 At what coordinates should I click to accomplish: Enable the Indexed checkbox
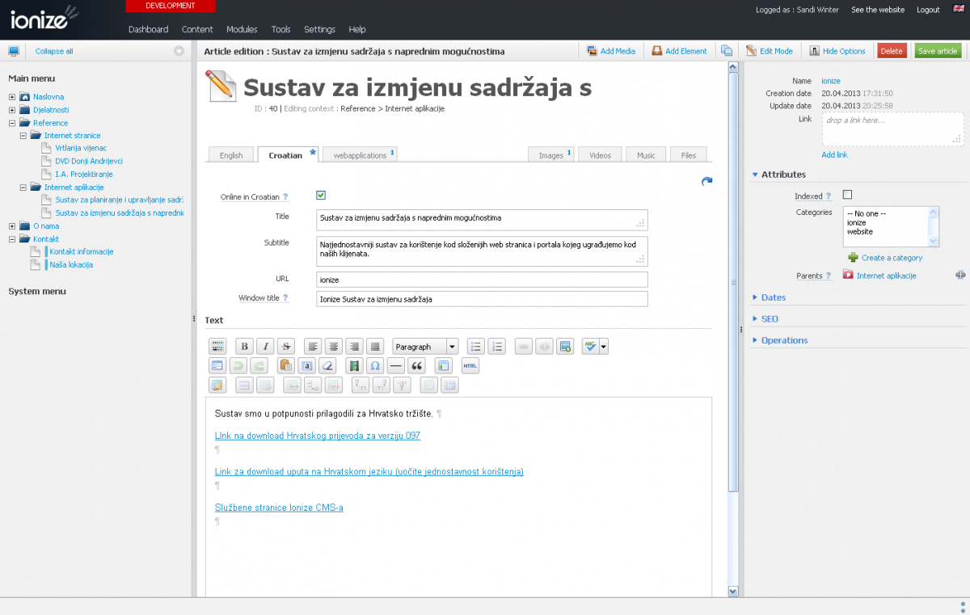click(x=847, y=195)
